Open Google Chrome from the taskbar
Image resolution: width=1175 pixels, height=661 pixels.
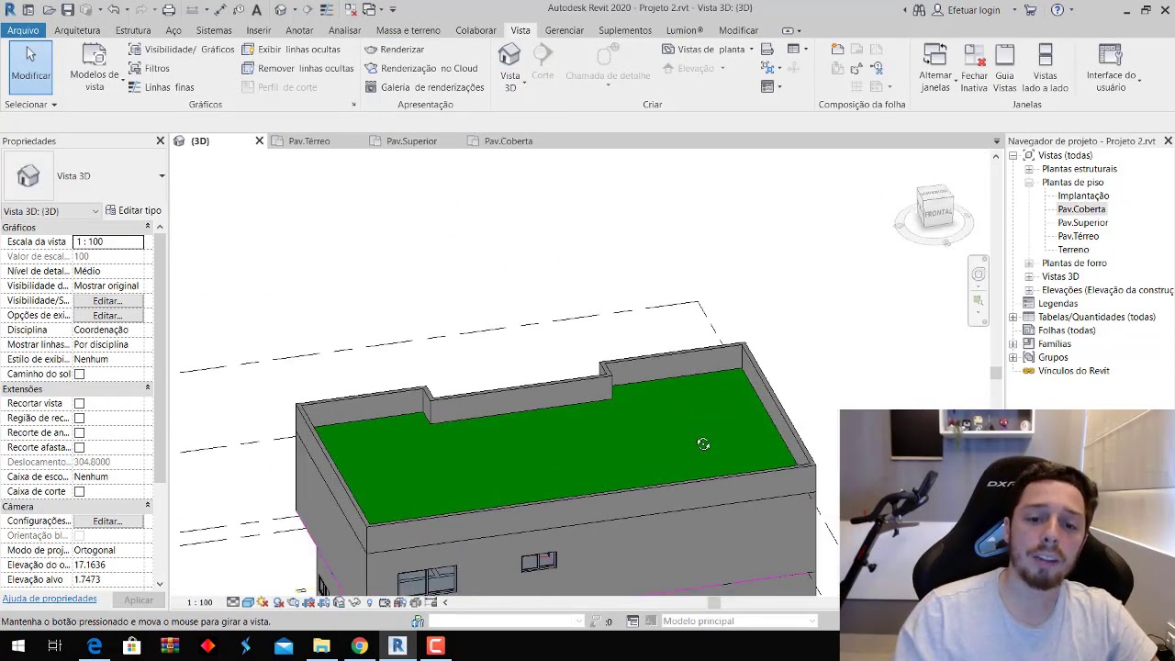coord(359,646)
